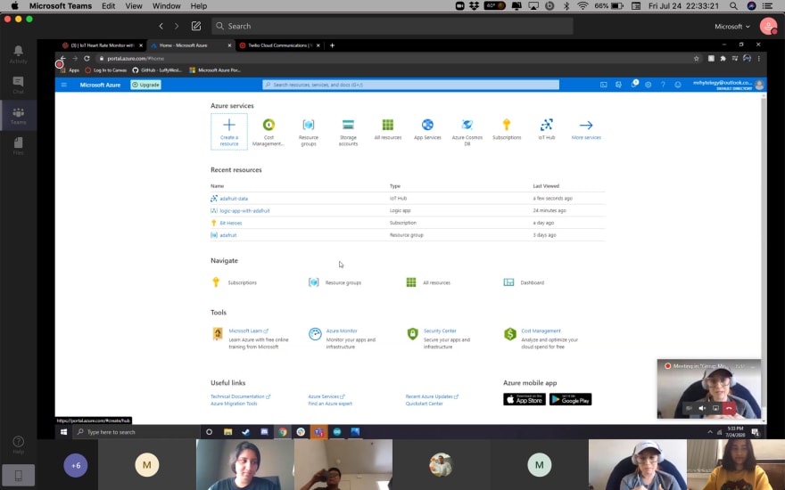785x490 pixels.
Task: Open the Edit menu in menu bar
Action: click(x=108, y=6)
